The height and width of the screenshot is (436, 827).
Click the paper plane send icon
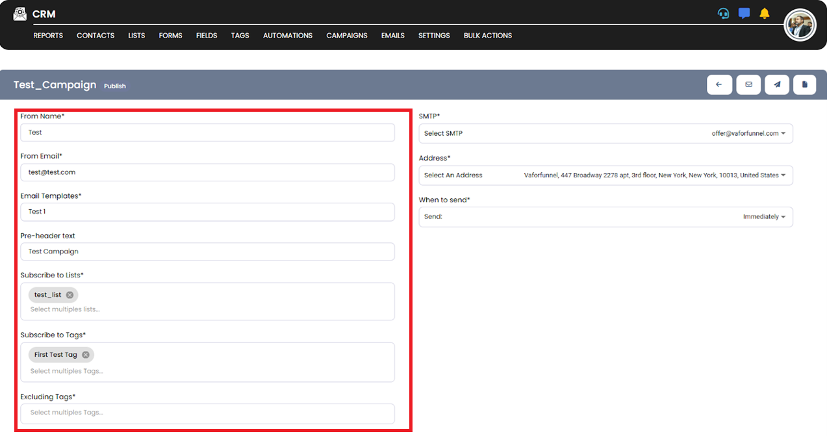point(777,84)
